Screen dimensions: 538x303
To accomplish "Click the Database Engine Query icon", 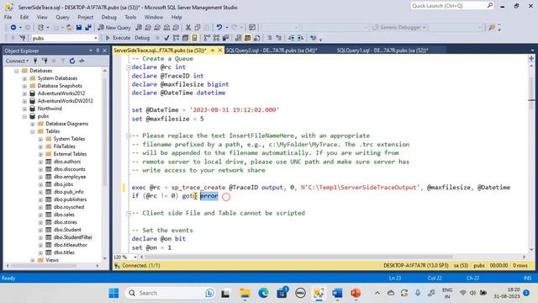I will (x=139, y=28).
